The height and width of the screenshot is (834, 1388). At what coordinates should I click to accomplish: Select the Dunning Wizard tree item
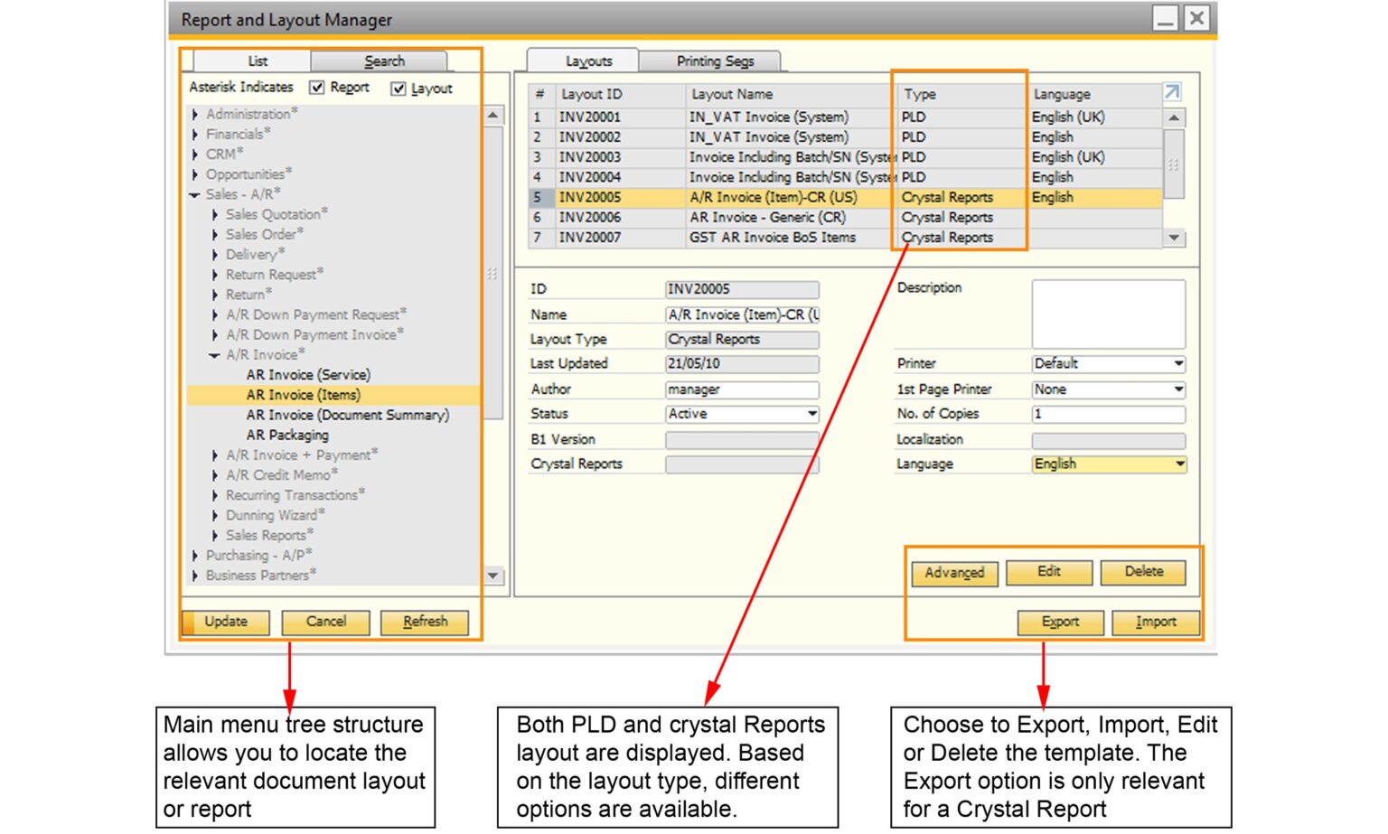(x=275, y=516)
